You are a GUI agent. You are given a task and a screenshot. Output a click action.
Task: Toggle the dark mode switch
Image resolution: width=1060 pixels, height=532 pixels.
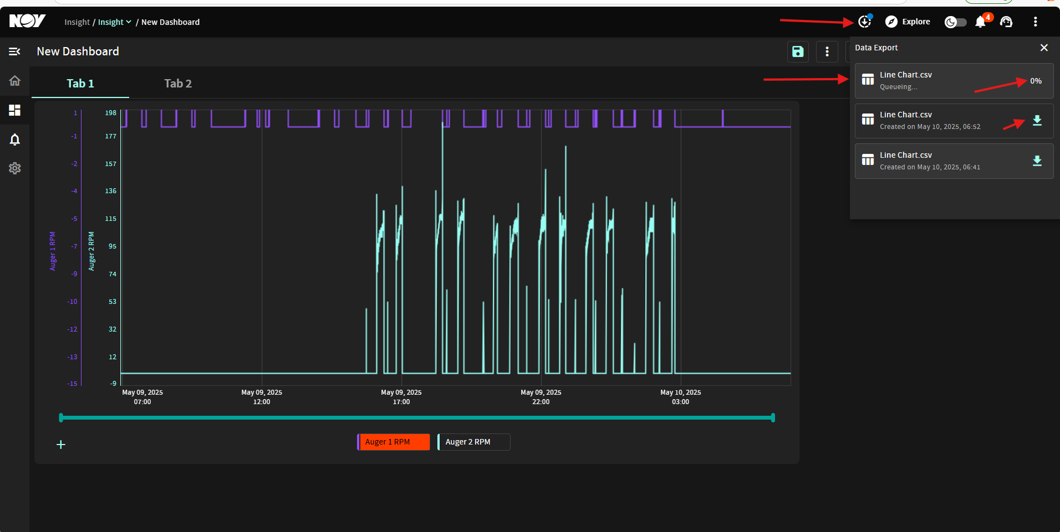[x=956, y=22]
